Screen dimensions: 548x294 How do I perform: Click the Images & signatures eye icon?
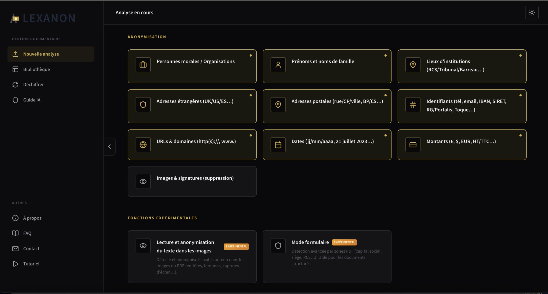[x=143, y=181]
